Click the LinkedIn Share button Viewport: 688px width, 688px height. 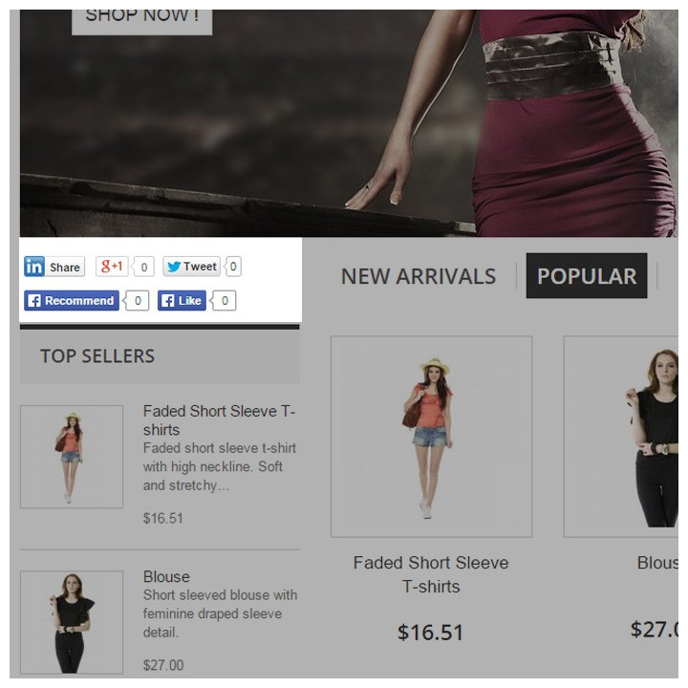54,267
